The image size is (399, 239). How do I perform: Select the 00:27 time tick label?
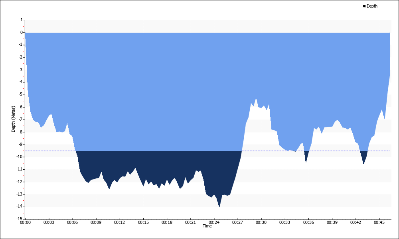[x=238, y=223]
